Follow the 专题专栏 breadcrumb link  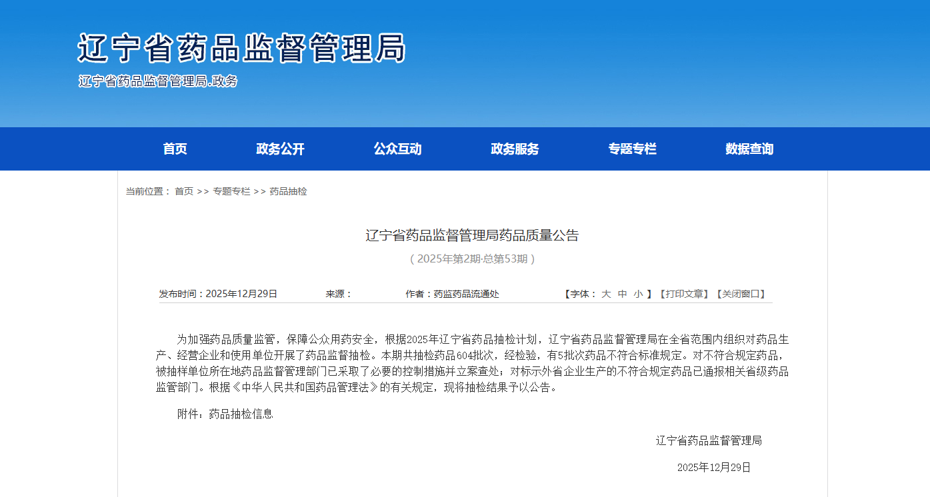(231, 192)
